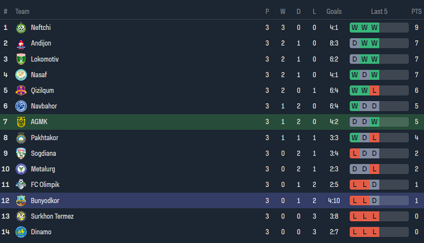Screen dimensions: 424x243
Task: Click Metalurg team name link
Action: click(x=43, y=170)
